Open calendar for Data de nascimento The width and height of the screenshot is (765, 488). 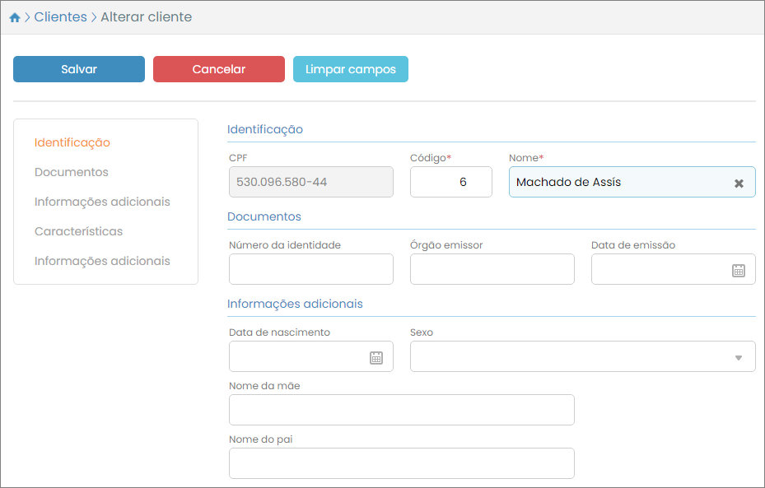[x=376, y=357]
